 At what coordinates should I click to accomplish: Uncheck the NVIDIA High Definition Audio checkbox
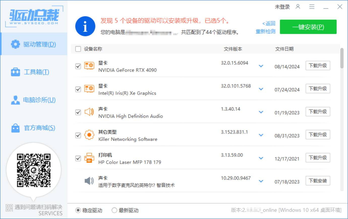coord(78,112)
